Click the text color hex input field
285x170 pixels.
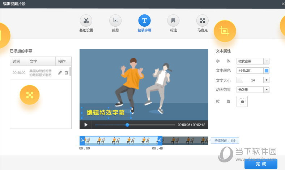[250, 71]
